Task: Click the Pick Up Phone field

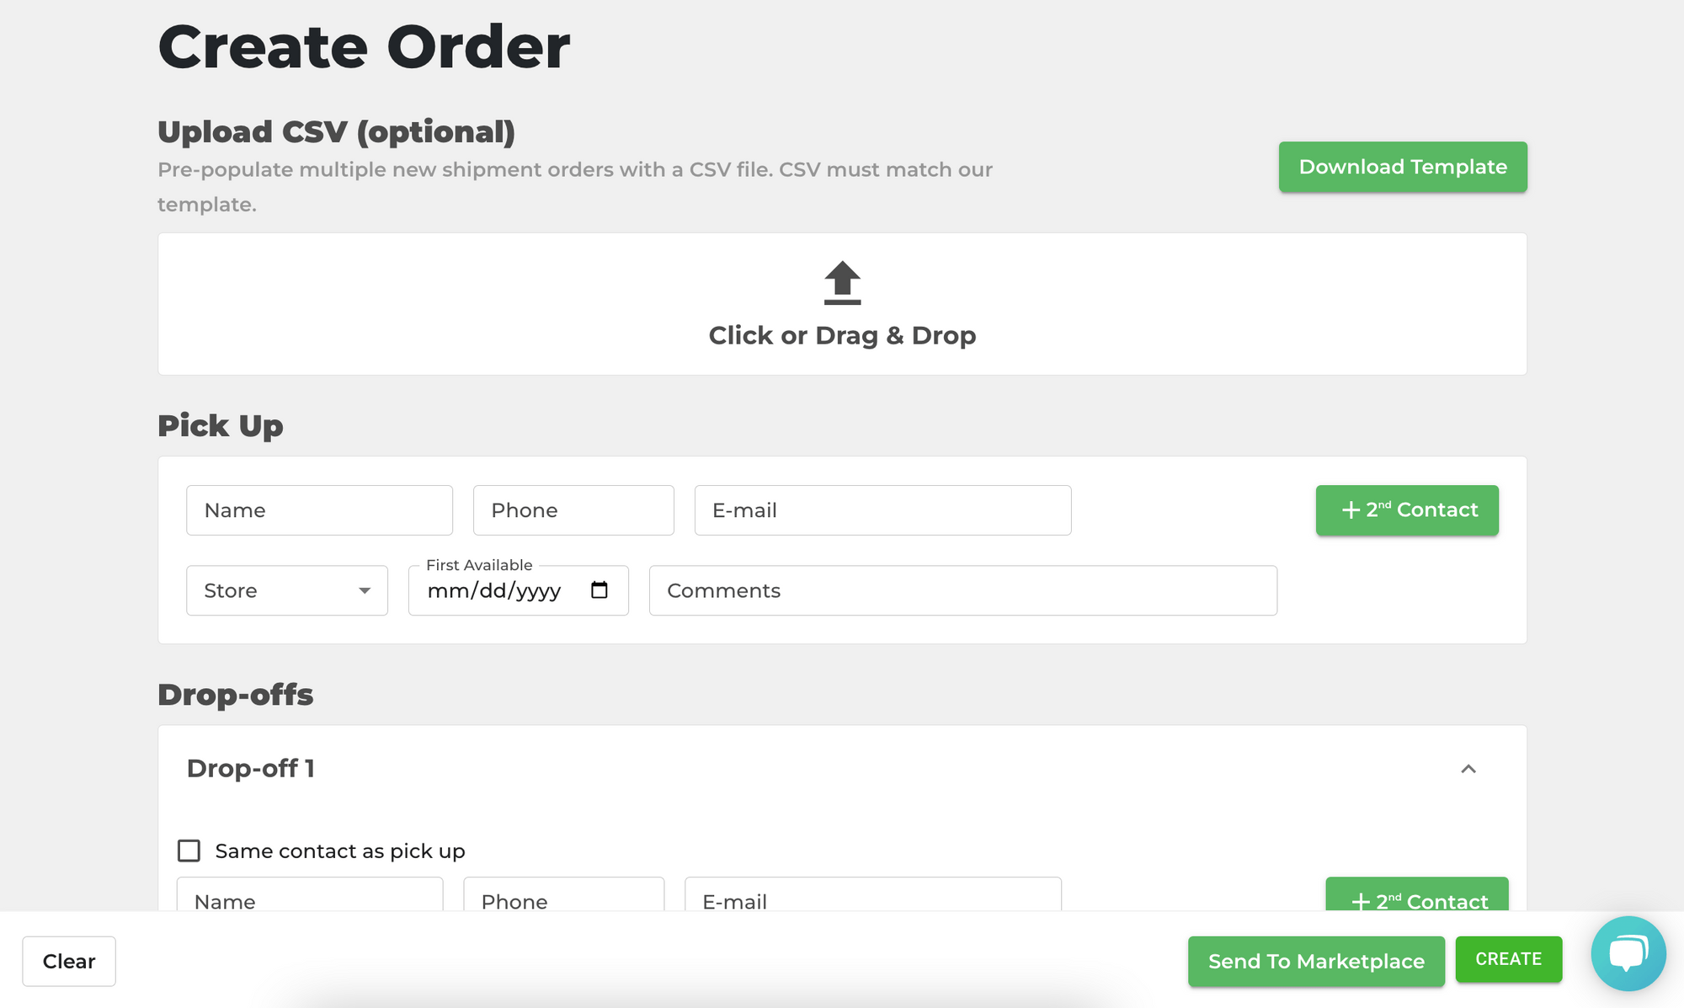Action: pyautogui.click(x=573, y=510)
